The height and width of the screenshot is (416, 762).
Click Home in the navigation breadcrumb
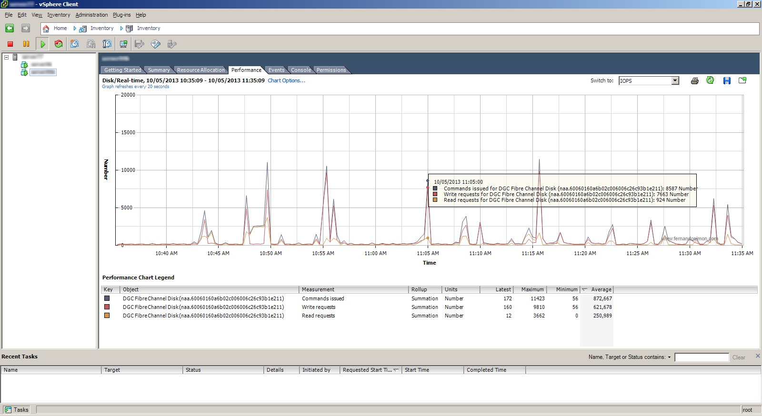(x=60, y=29)
